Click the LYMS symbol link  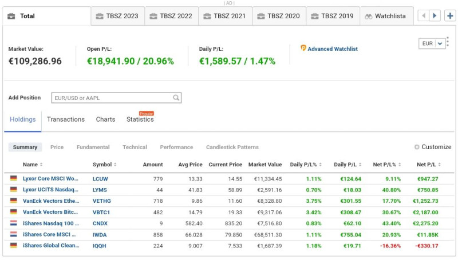point(100,190)
